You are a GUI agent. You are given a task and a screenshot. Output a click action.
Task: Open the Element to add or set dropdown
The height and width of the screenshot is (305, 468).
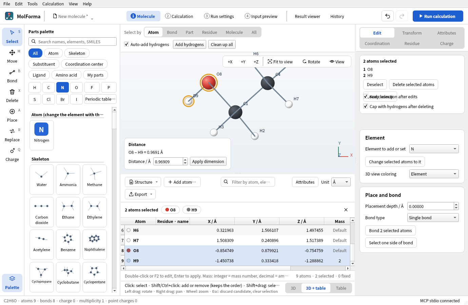(434, 149)
